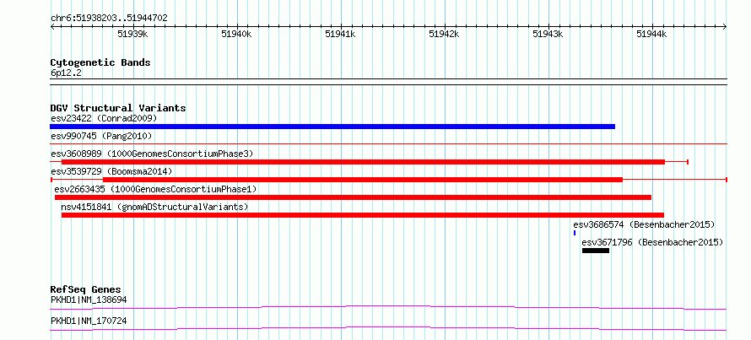Click the PKHD1|NM_138694 gene label
751x340 pixels.
click(x=89, y=300)
